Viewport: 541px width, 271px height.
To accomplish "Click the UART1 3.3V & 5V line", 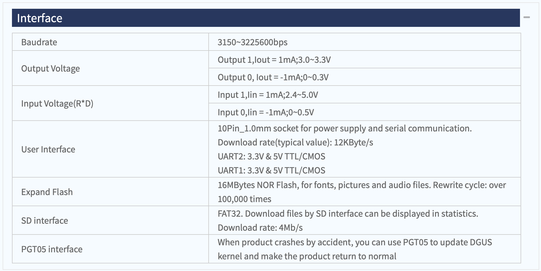I will pyautogui.click(x=271, y=170).
